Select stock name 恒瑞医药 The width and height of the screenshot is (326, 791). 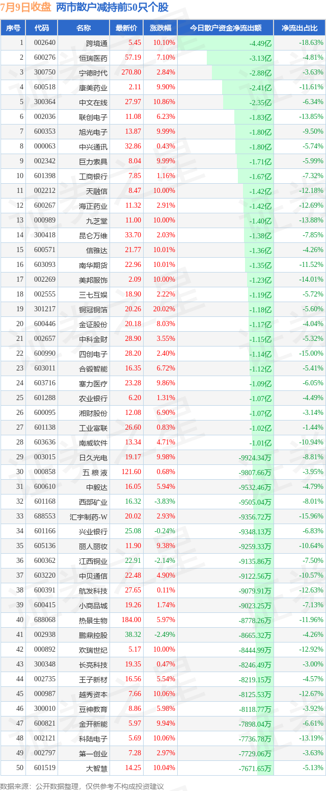93,58
